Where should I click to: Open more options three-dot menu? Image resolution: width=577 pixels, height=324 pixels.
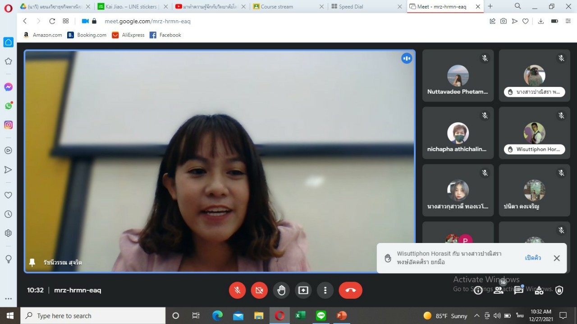(x=325, y=290)
